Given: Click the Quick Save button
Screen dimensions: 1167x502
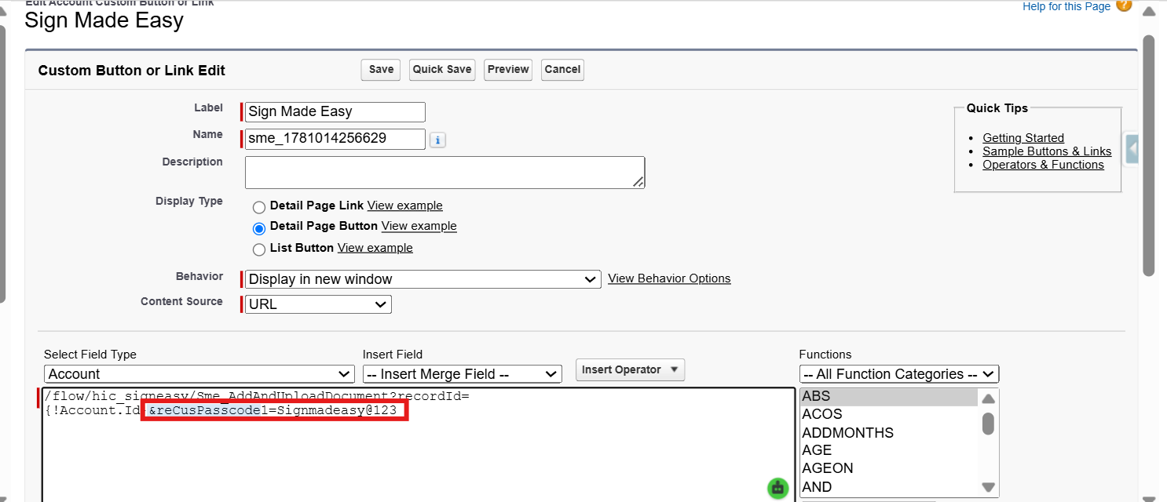Looking at the screenshot, I should (x=442, y=69).
